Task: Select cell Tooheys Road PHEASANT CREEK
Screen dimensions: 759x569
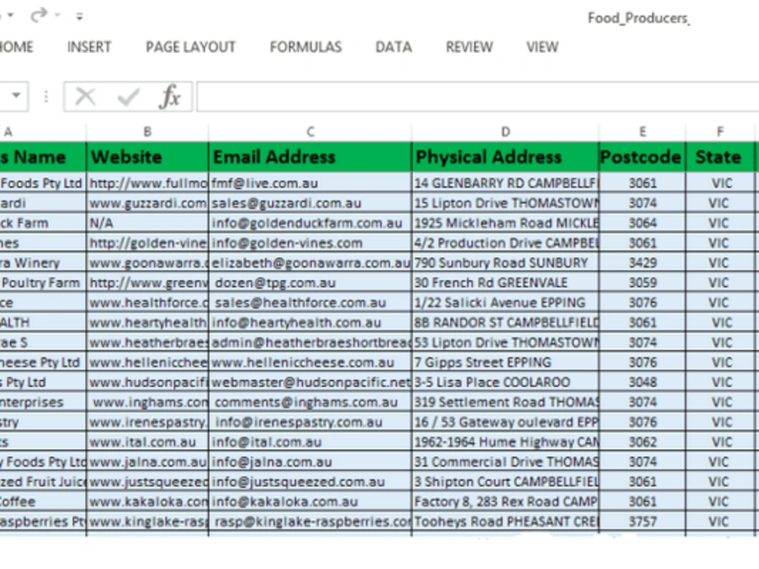Action: [505, 522]
